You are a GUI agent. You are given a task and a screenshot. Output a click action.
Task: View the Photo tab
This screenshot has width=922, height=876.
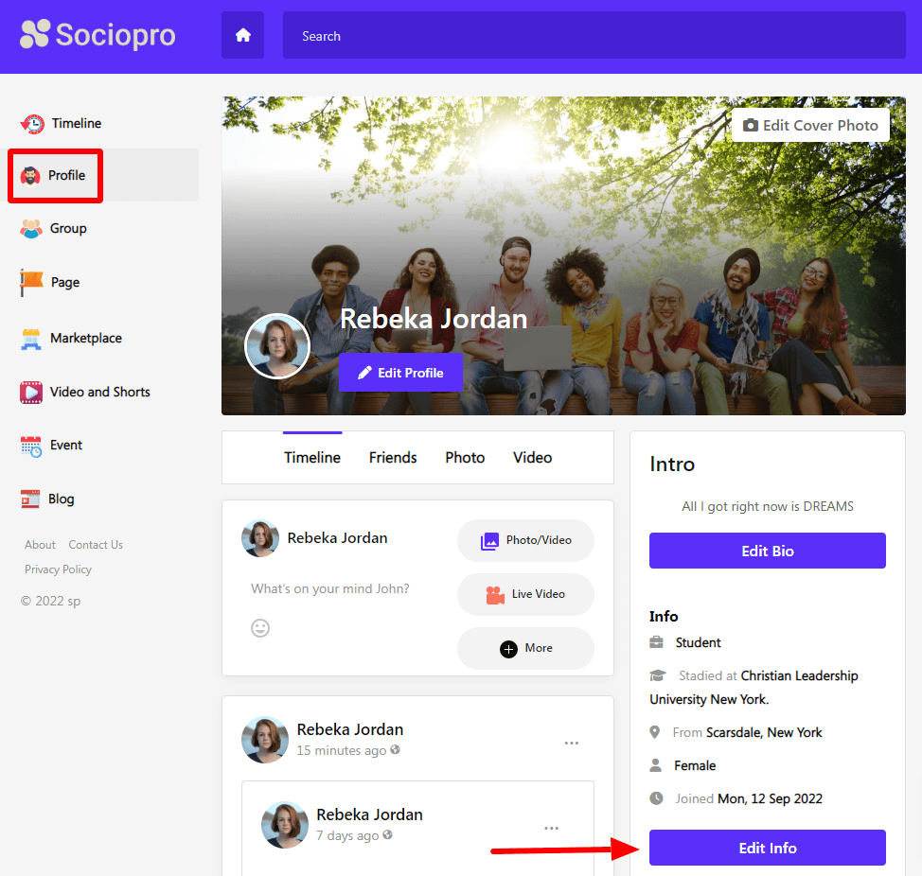[x=465, y=457]
